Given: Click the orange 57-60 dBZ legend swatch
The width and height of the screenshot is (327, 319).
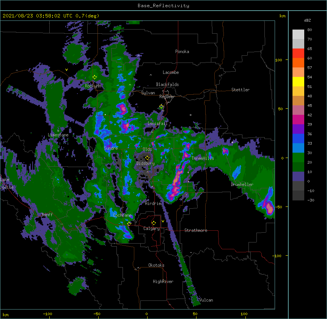Looking at the screenshot, I should click(298, 63).
